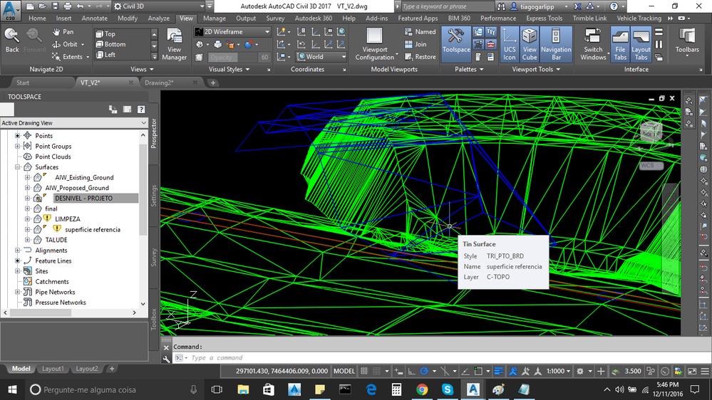The height and width of the screenshot is (400, 712).
Task: Open the Active Drawing View dropdown
Action: tap(74, 123)
